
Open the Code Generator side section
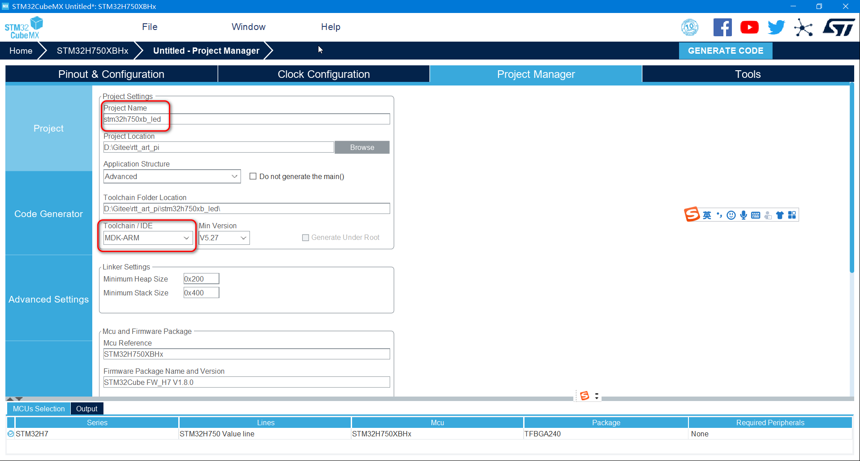pyautogui.click(x=48, y=214)
